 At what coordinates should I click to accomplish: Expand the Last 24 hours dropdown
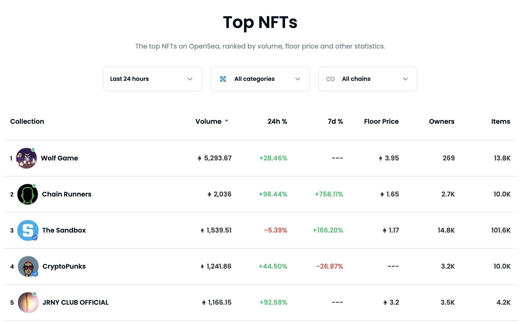click(x=153, y=79)
